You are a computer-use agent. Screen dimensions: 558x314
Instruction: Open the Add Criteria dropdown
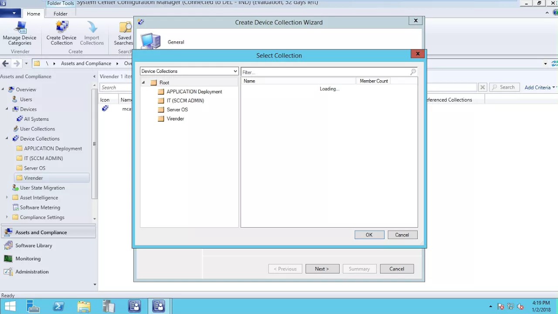tap(540, 87)
